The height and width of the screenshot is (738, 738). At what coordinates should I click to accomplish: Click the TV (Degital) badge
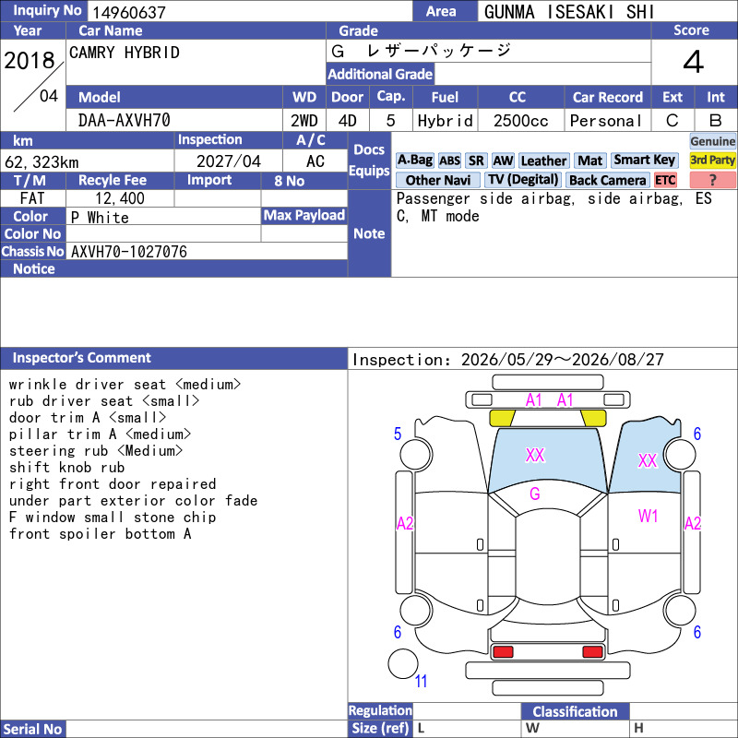pyautogui.click(x=522, y=180)
